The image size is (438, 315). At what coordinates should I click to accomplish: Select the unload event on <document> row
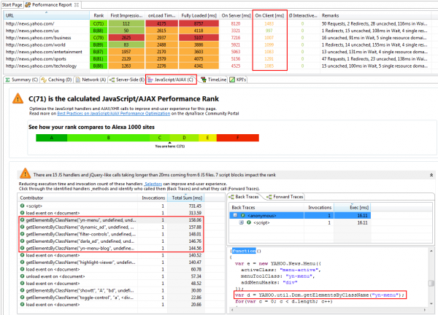111,276
